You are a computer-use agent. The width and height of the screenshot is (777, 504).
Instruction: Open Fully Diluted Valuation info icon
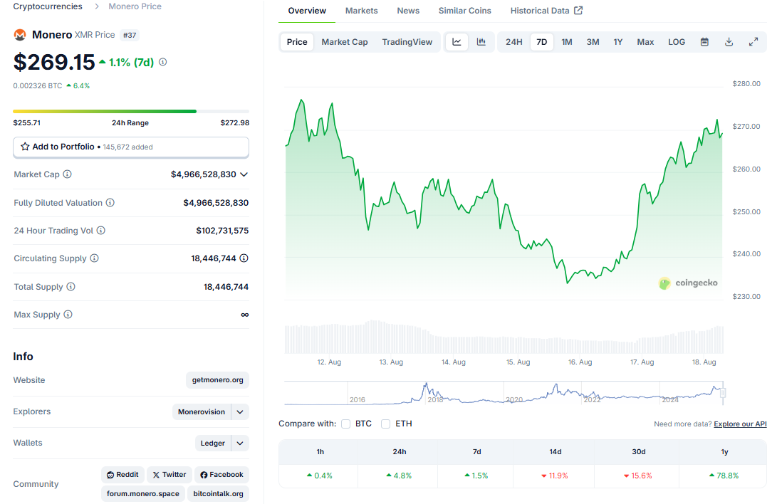110,202
